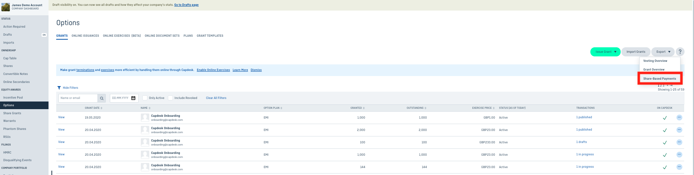Click Hide Filters link
The image size is (694, 175).
tap(70, 88)
